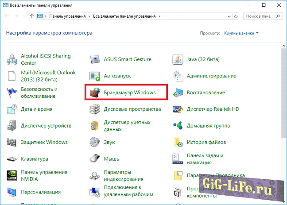
Task: Click the История файлов icon
Action: click(x=178, y=142)
